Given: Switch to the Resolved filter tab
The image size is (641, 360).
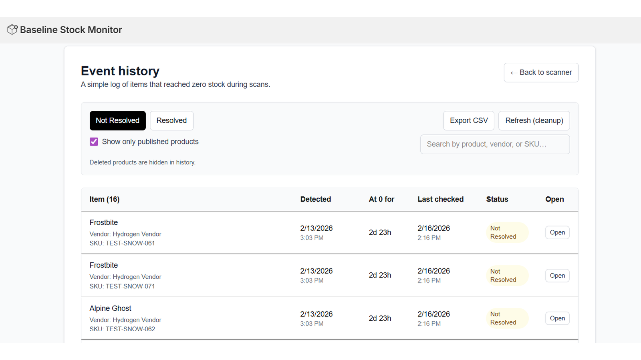Looking at the screenshot, I should 171,120.
